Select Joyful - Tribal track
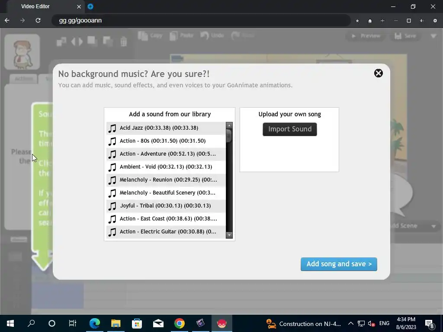Screen dimensions: 443x332 [166, 206]
